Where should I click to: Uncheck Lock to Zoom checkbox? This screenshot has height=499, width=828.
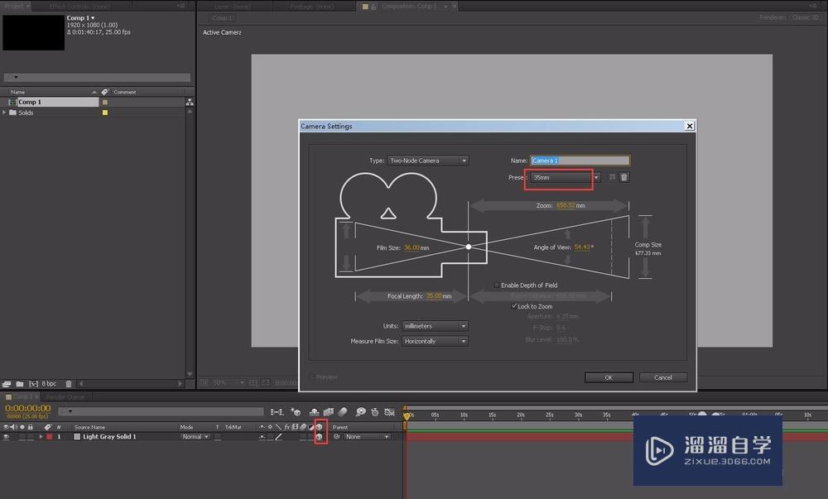coord(514,306)
